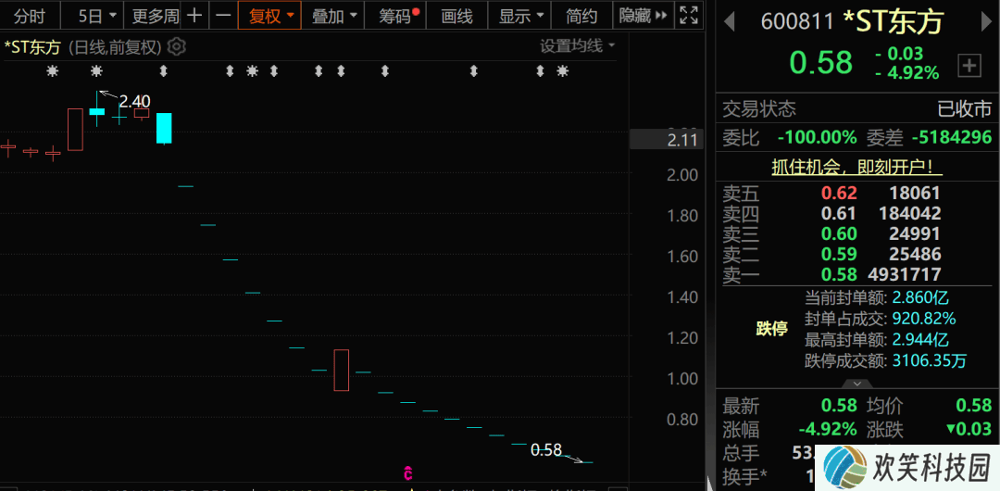Viewport: 1000px width, 491px height.
Task: Click double-arrow marker just left of rightmost star
Action: click(540, 71)
